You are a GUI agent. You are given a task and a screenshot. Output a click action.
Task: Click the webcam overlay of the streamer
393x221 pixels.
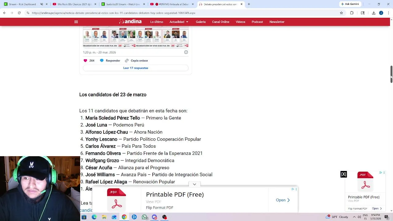click(x=40, y=188)
